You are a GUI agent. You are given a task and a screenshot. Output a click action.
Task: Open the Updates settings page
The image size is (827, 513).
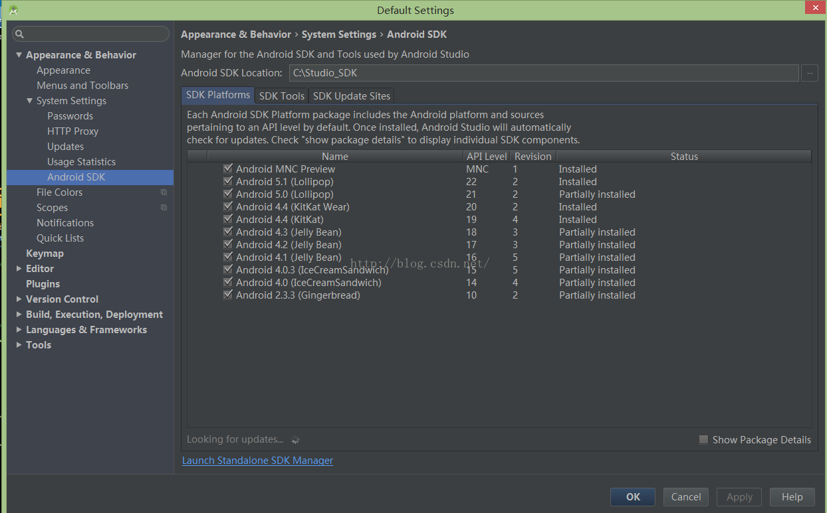tap(66, 147)
